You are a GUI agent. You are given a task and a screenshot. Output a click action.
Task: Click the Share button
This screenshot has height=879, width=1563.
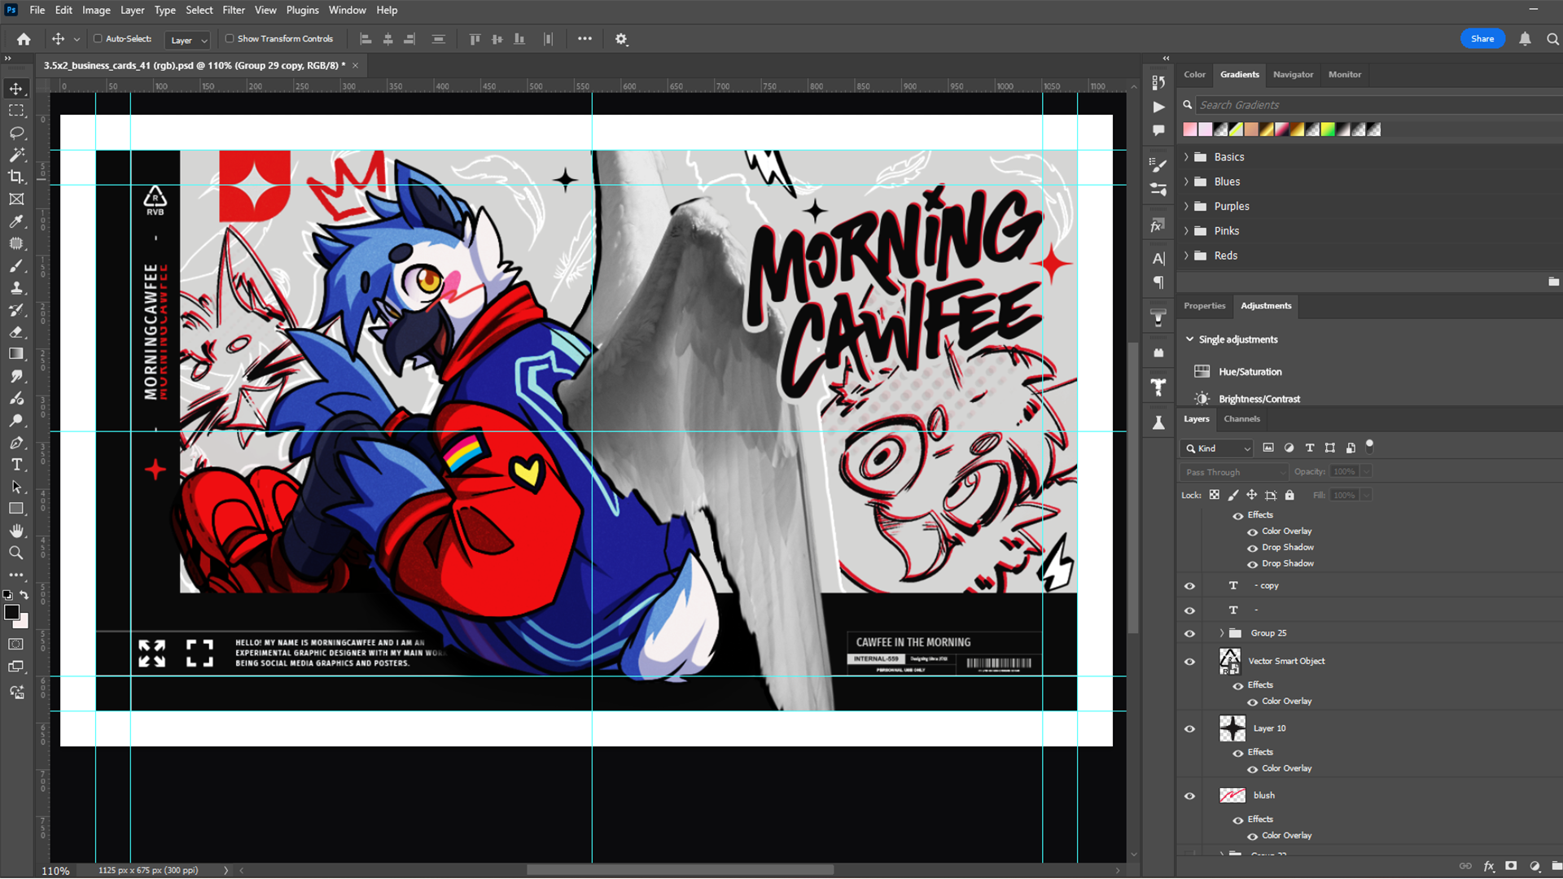1482,39
